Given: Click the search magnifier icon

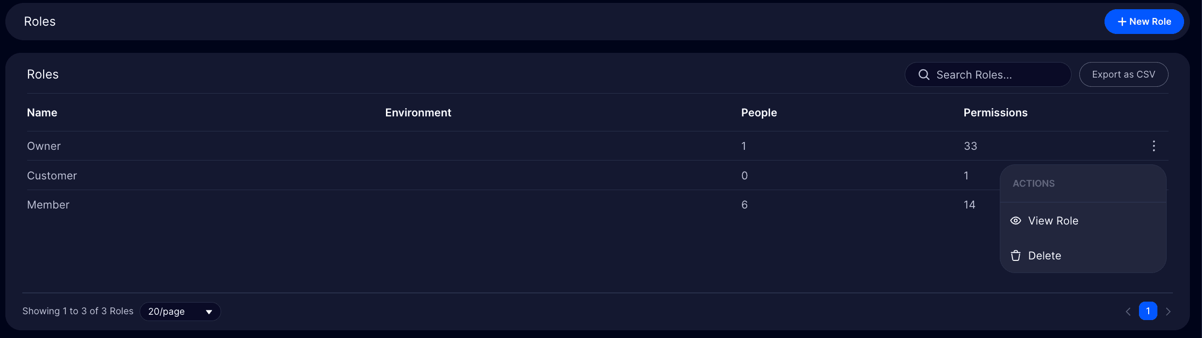Looking at the screenshot, I should click(x=924, y=75).
